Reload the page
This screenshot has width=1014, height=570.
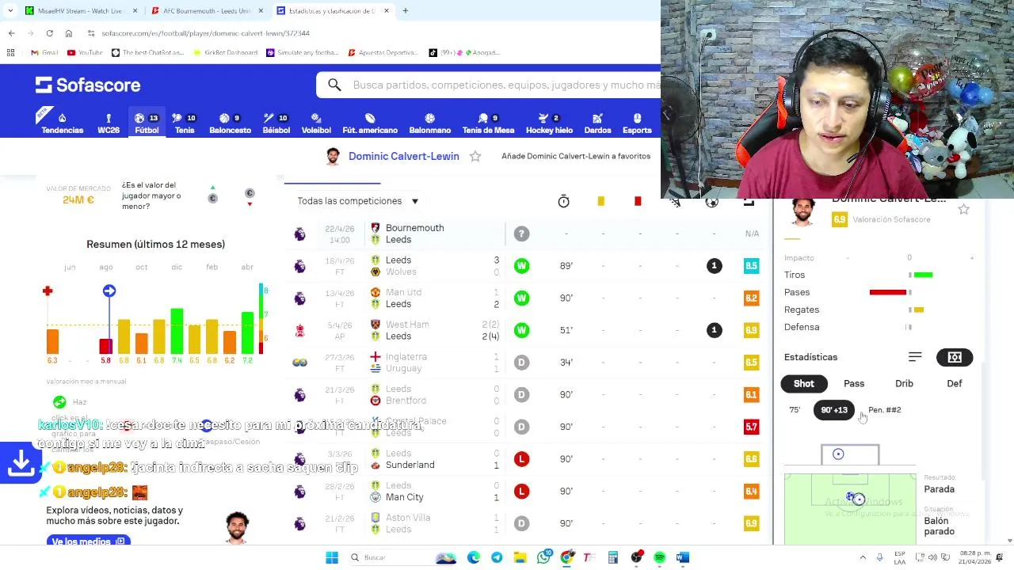point(49,33)
